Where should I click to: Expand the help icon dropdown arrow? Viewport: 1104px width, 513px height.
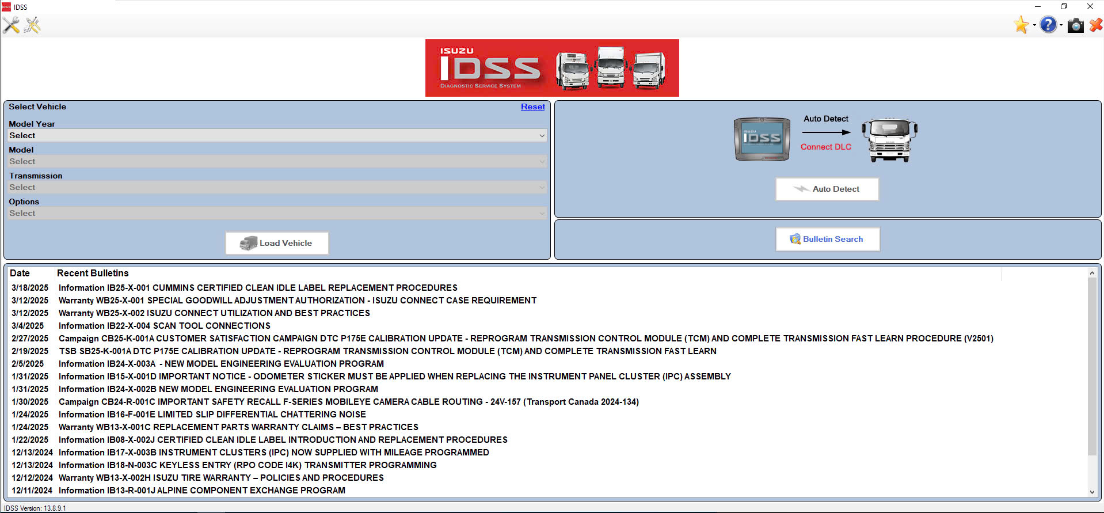(x=1061, y=25)
